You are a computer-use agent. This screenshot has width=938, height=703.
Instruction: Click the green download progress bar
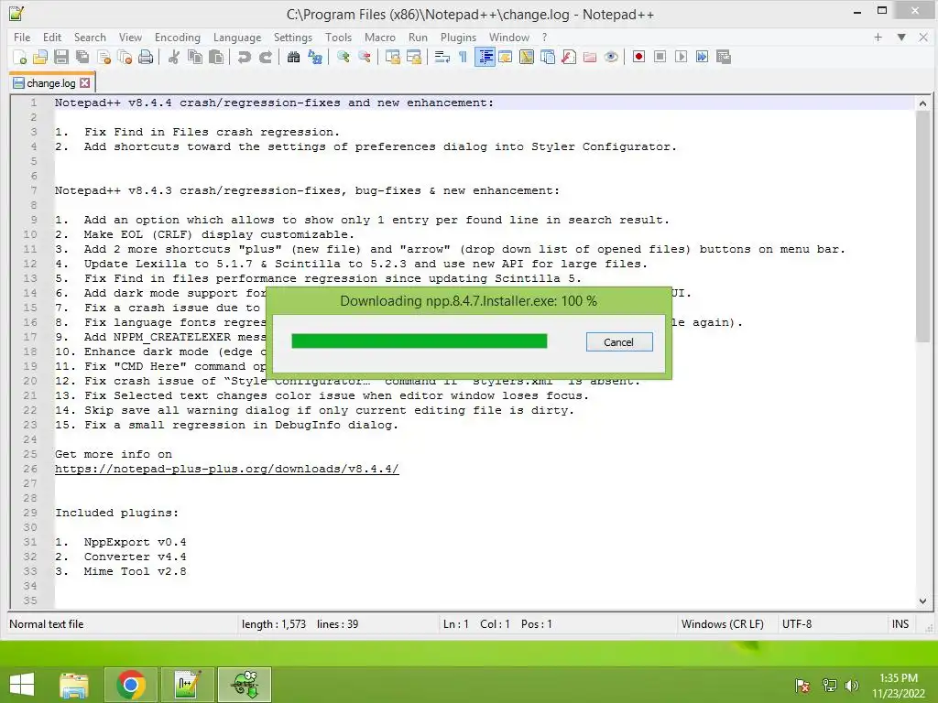pyautogui.click(x=420, y=341)
